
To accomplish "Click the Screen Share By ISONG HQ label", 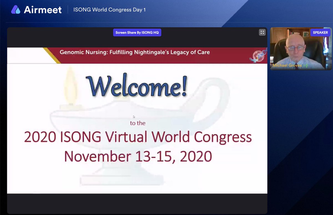I will [137, 32].
